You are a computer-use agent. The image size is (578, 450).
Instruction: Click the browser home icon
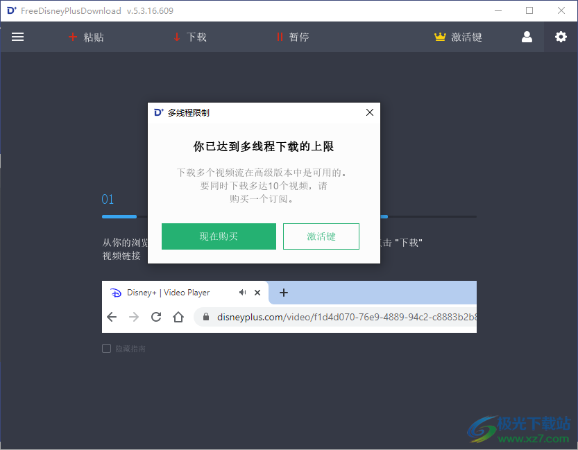[x=178, y=317]
